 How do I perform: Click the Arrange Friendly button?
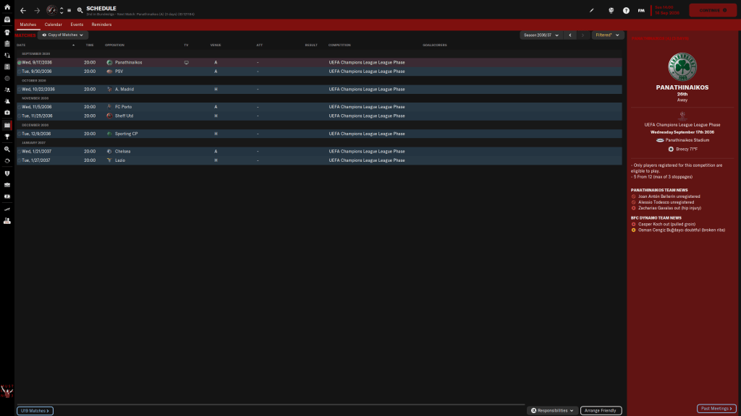pos(601,410)
